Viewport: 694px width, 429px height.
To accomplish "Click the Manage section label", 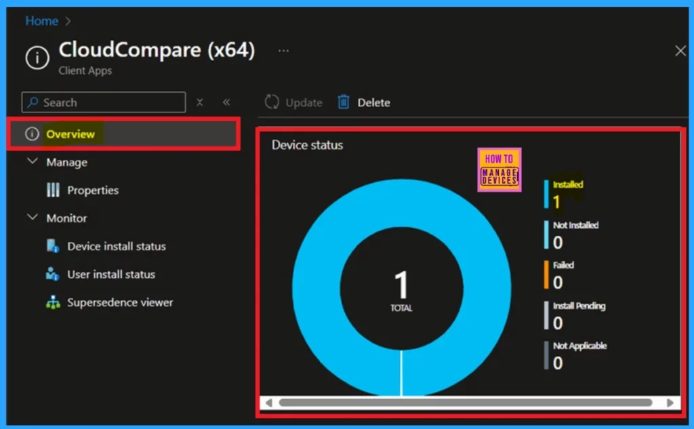I will [67, 163].
